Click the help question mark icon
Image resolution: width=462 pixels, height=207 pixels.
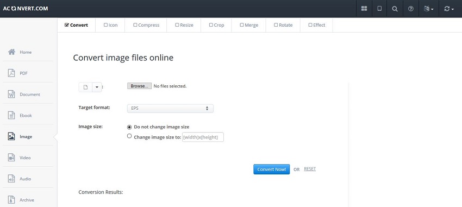click(x=411, y=9)
